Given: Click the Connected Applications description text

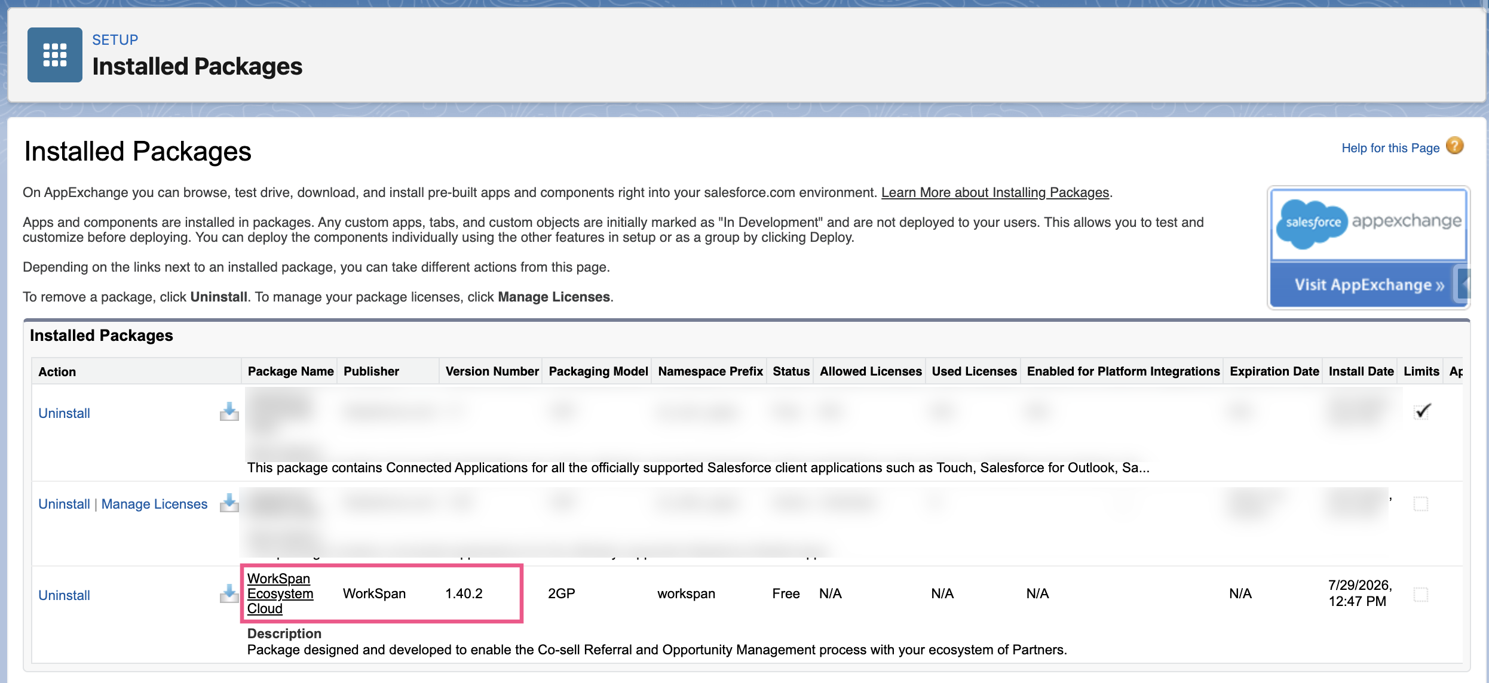Looking at the screenshot, I should (698, 467).
